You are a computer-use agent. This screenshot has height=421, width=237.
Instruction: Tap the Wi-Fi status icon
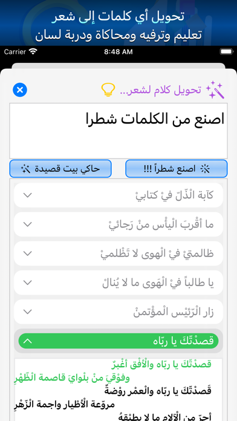[33, 52]
